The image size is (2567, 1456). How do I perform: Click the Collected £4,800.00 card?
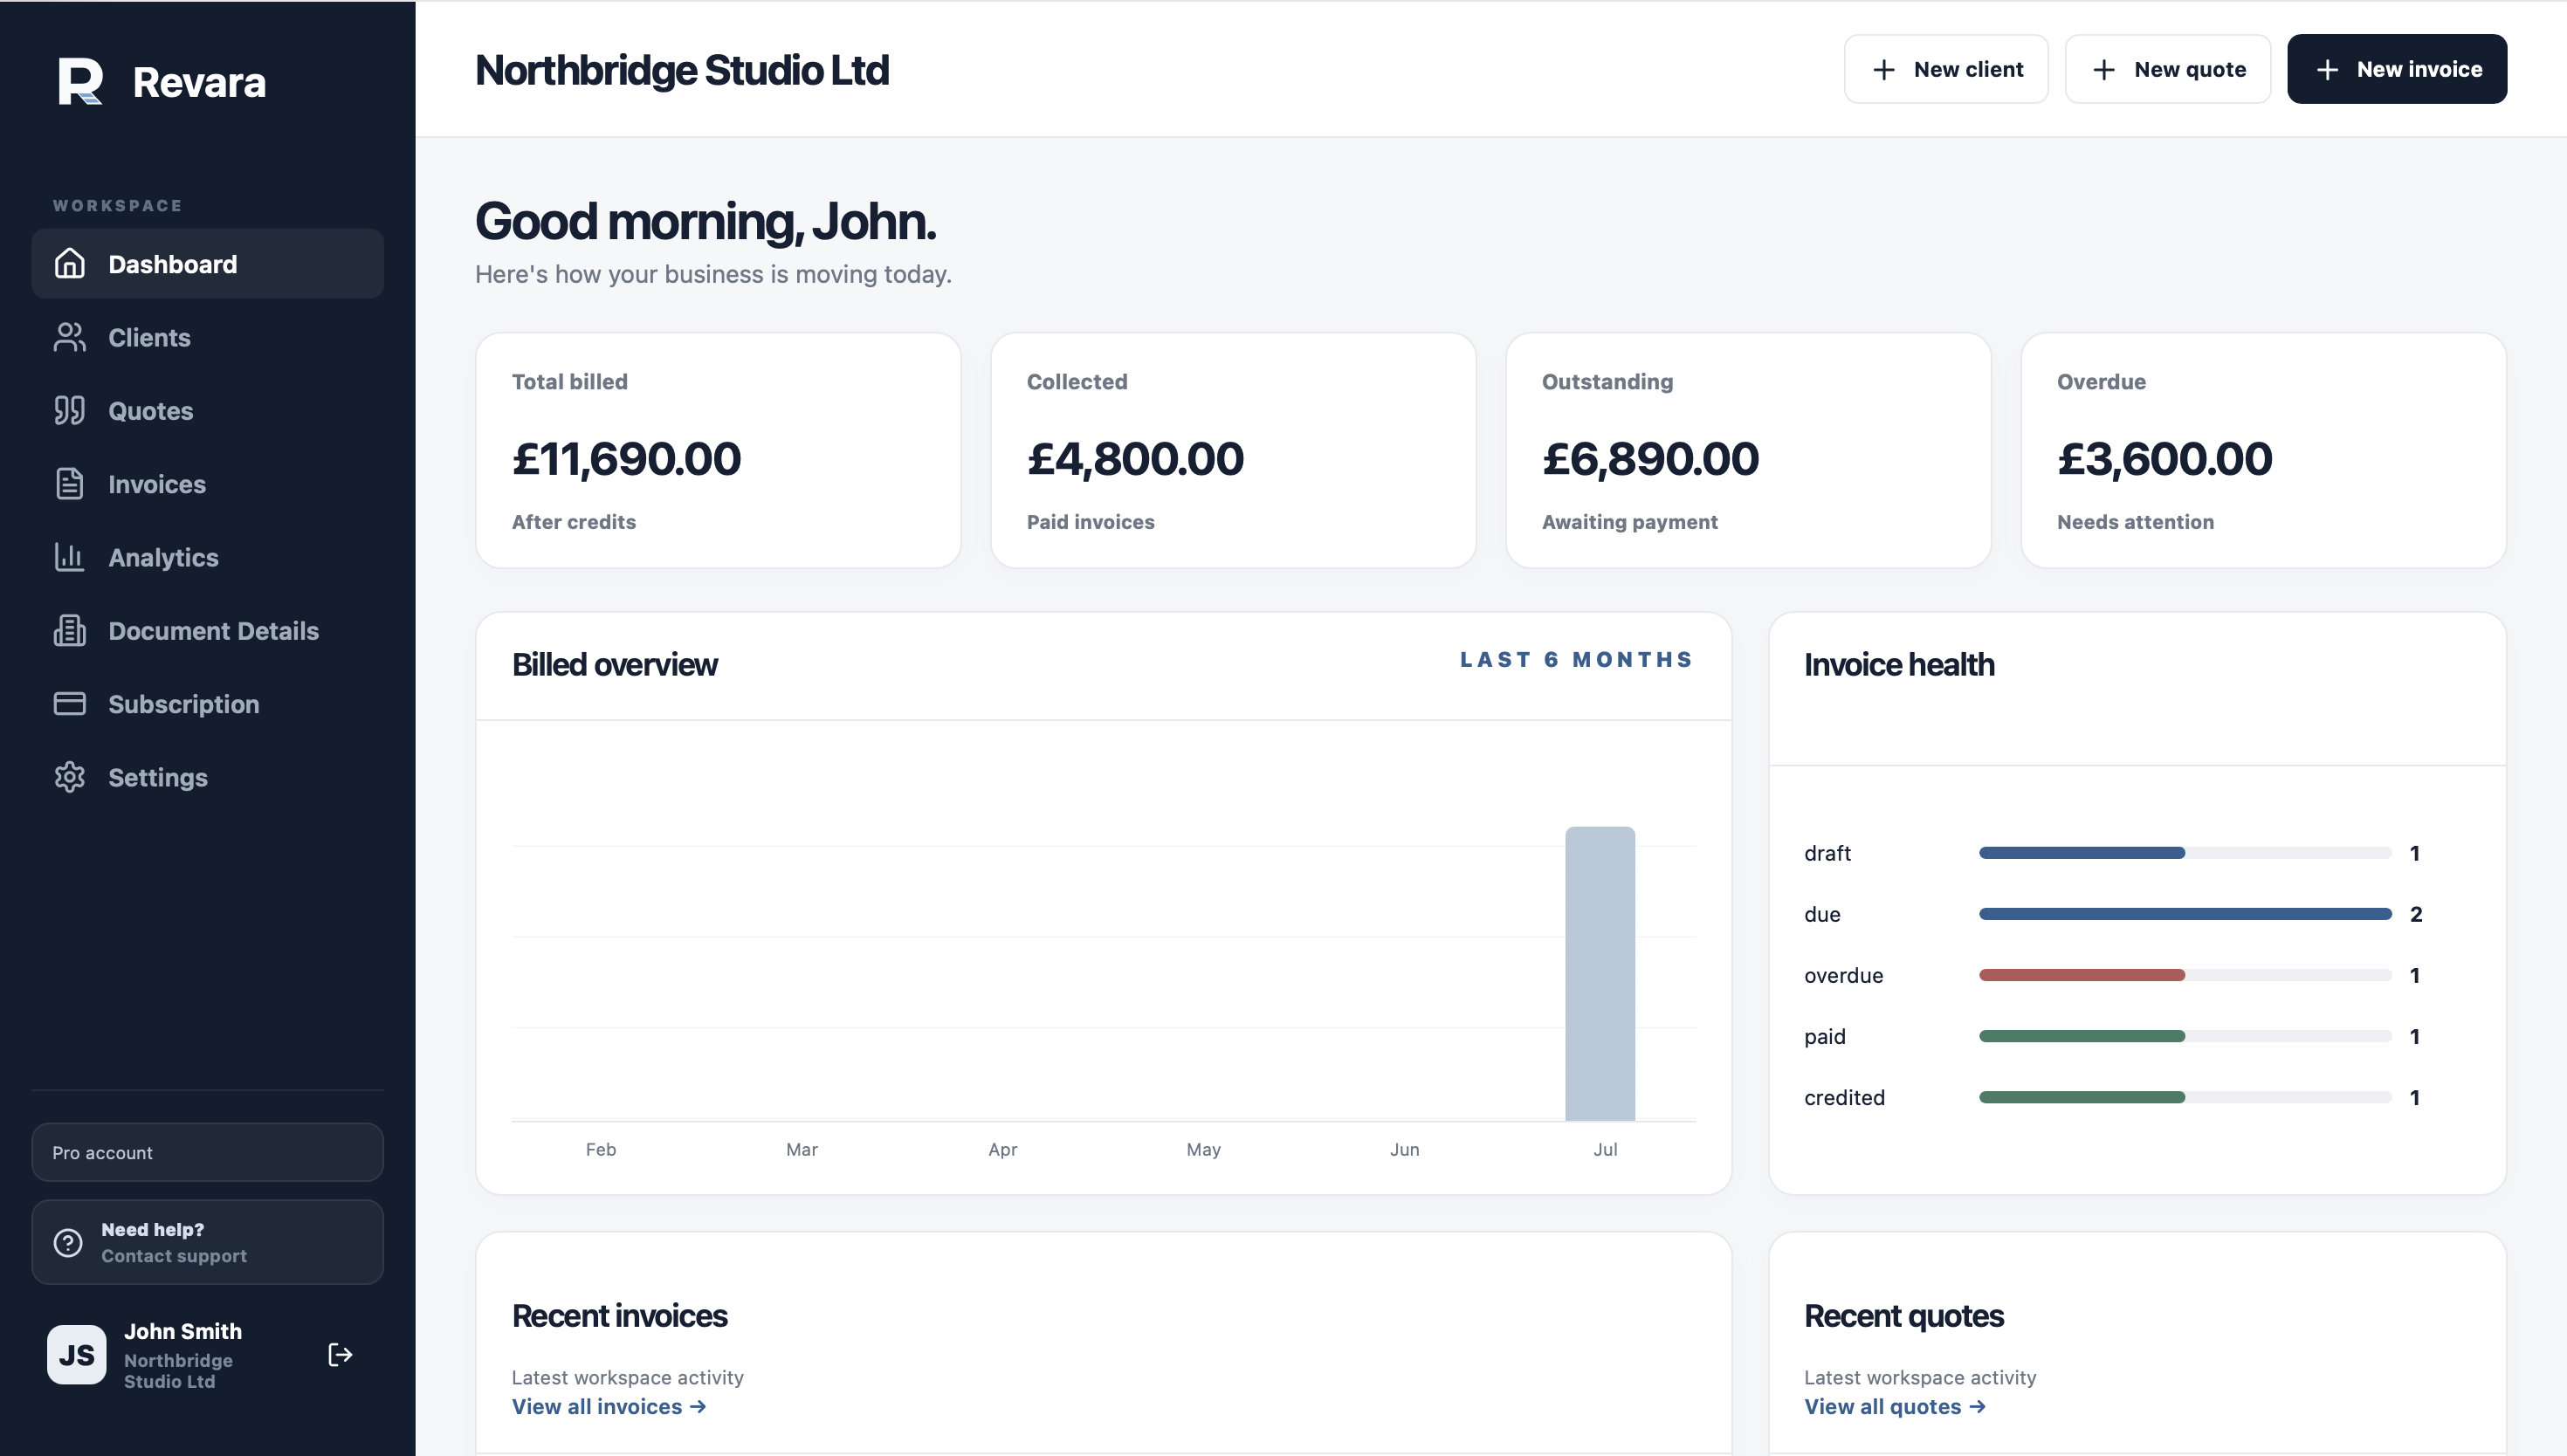(1233, 450)
